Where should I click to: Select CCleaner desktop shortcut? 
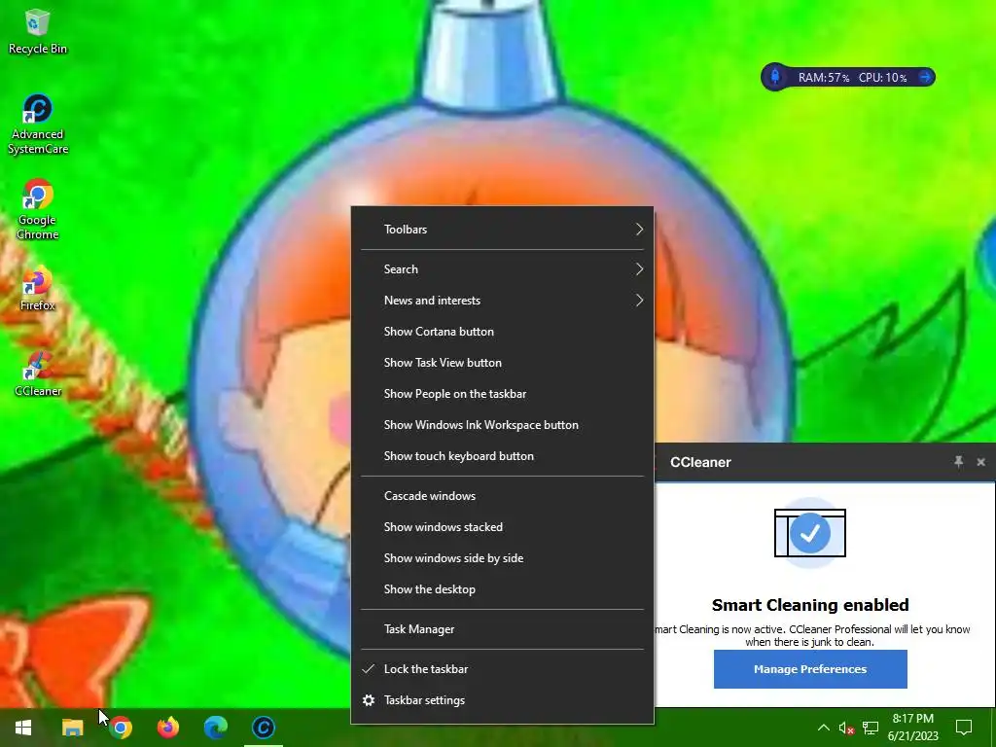pyautogui.click(x=38, y=374)
